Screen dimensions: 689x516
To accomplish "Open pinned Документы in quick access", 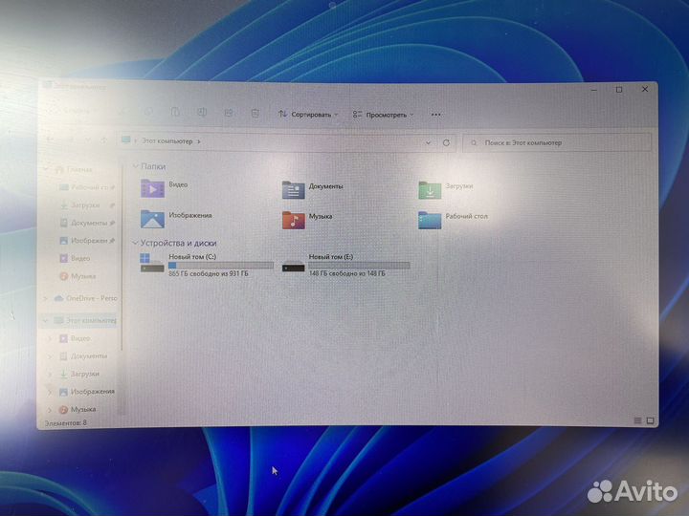I will [87, 223].
